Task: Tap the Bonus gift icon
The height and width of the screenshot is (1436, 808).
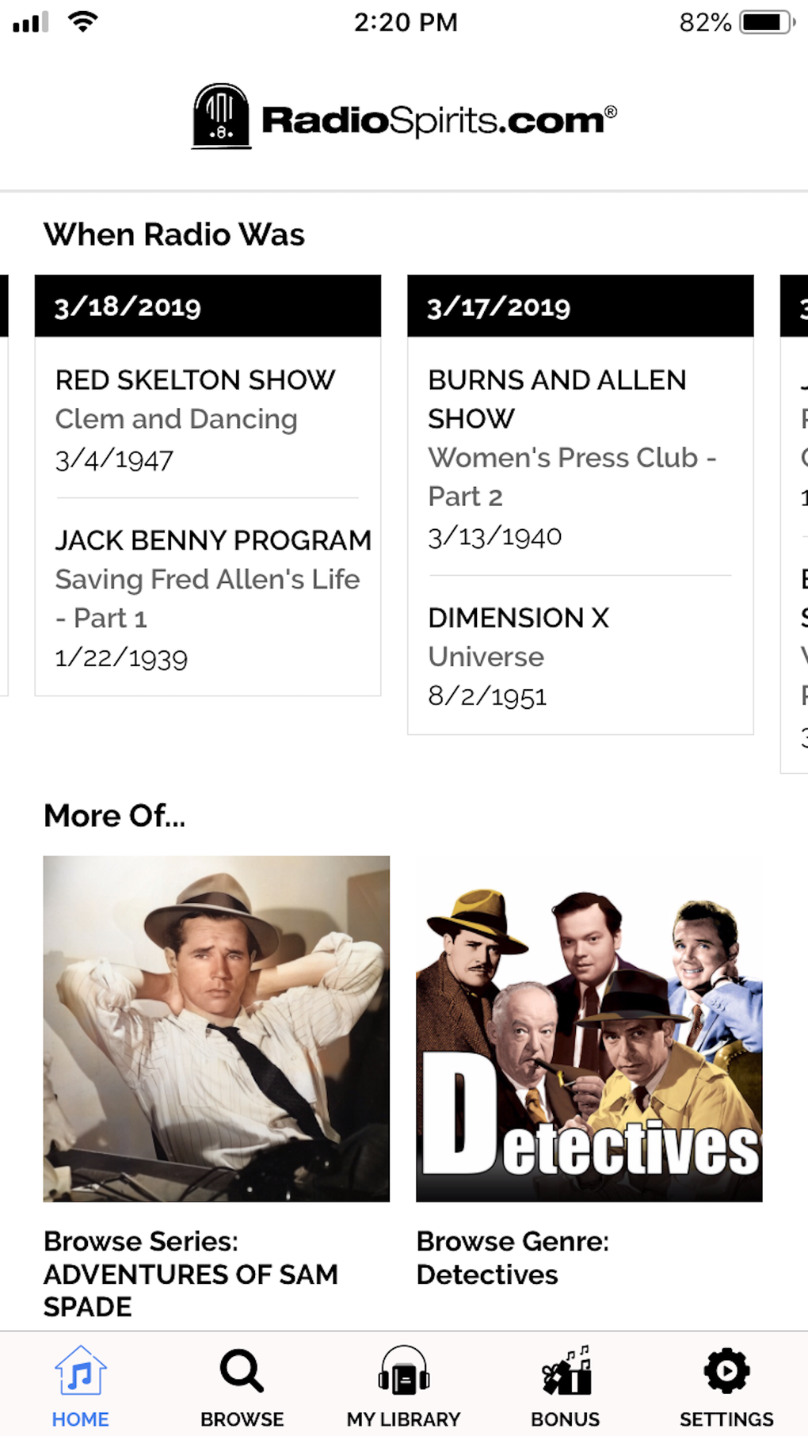Action: [566, 1371]
